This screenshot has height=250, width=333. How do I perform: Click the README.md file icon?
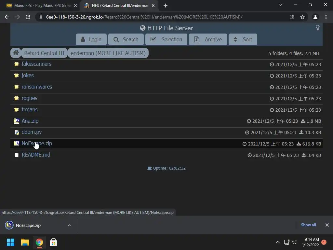pos(16,155)
